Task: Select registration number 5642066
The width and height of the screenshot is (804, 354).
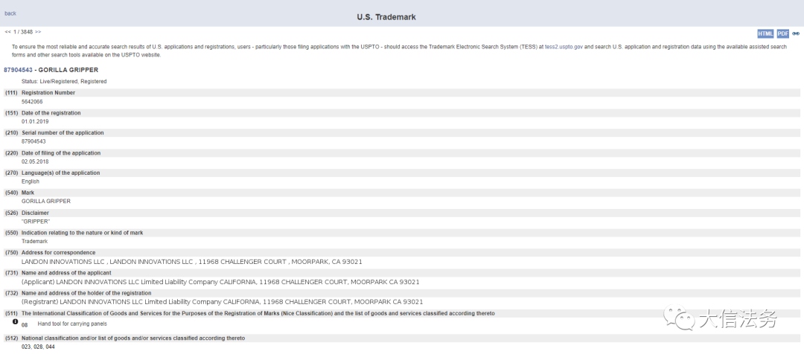Action: [32, 102]
